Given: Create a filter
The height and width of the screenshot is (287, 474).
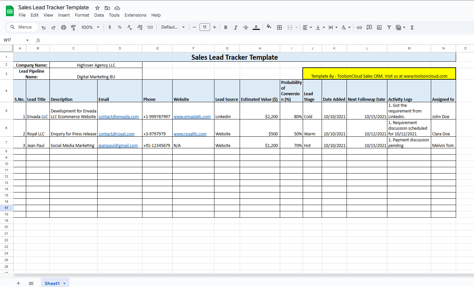Looking at the screenshot, I should (389, 27).
